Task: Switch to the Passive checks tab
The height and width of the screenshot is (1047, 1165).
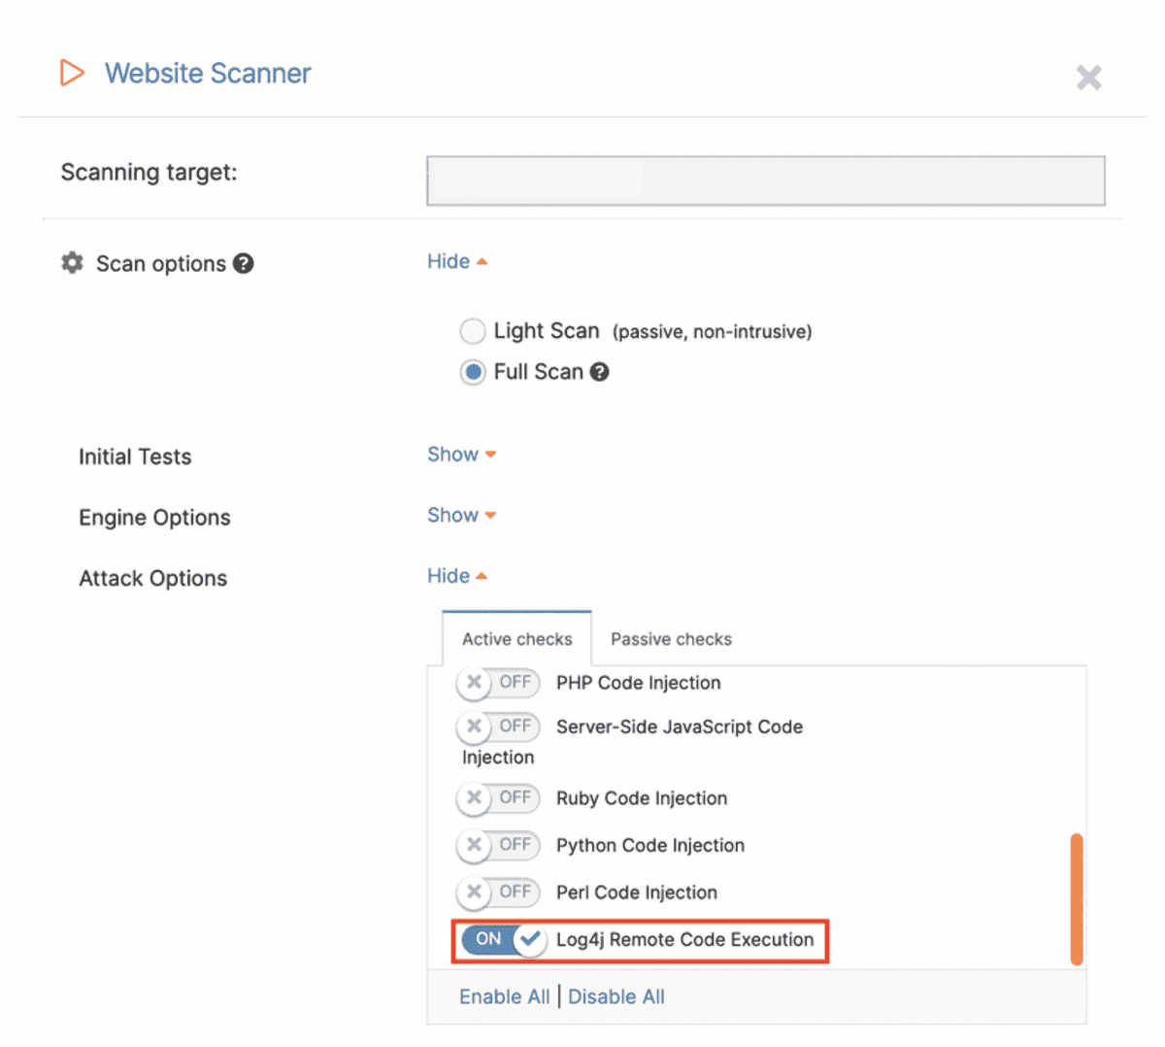Action: click(x=671, y=638)
